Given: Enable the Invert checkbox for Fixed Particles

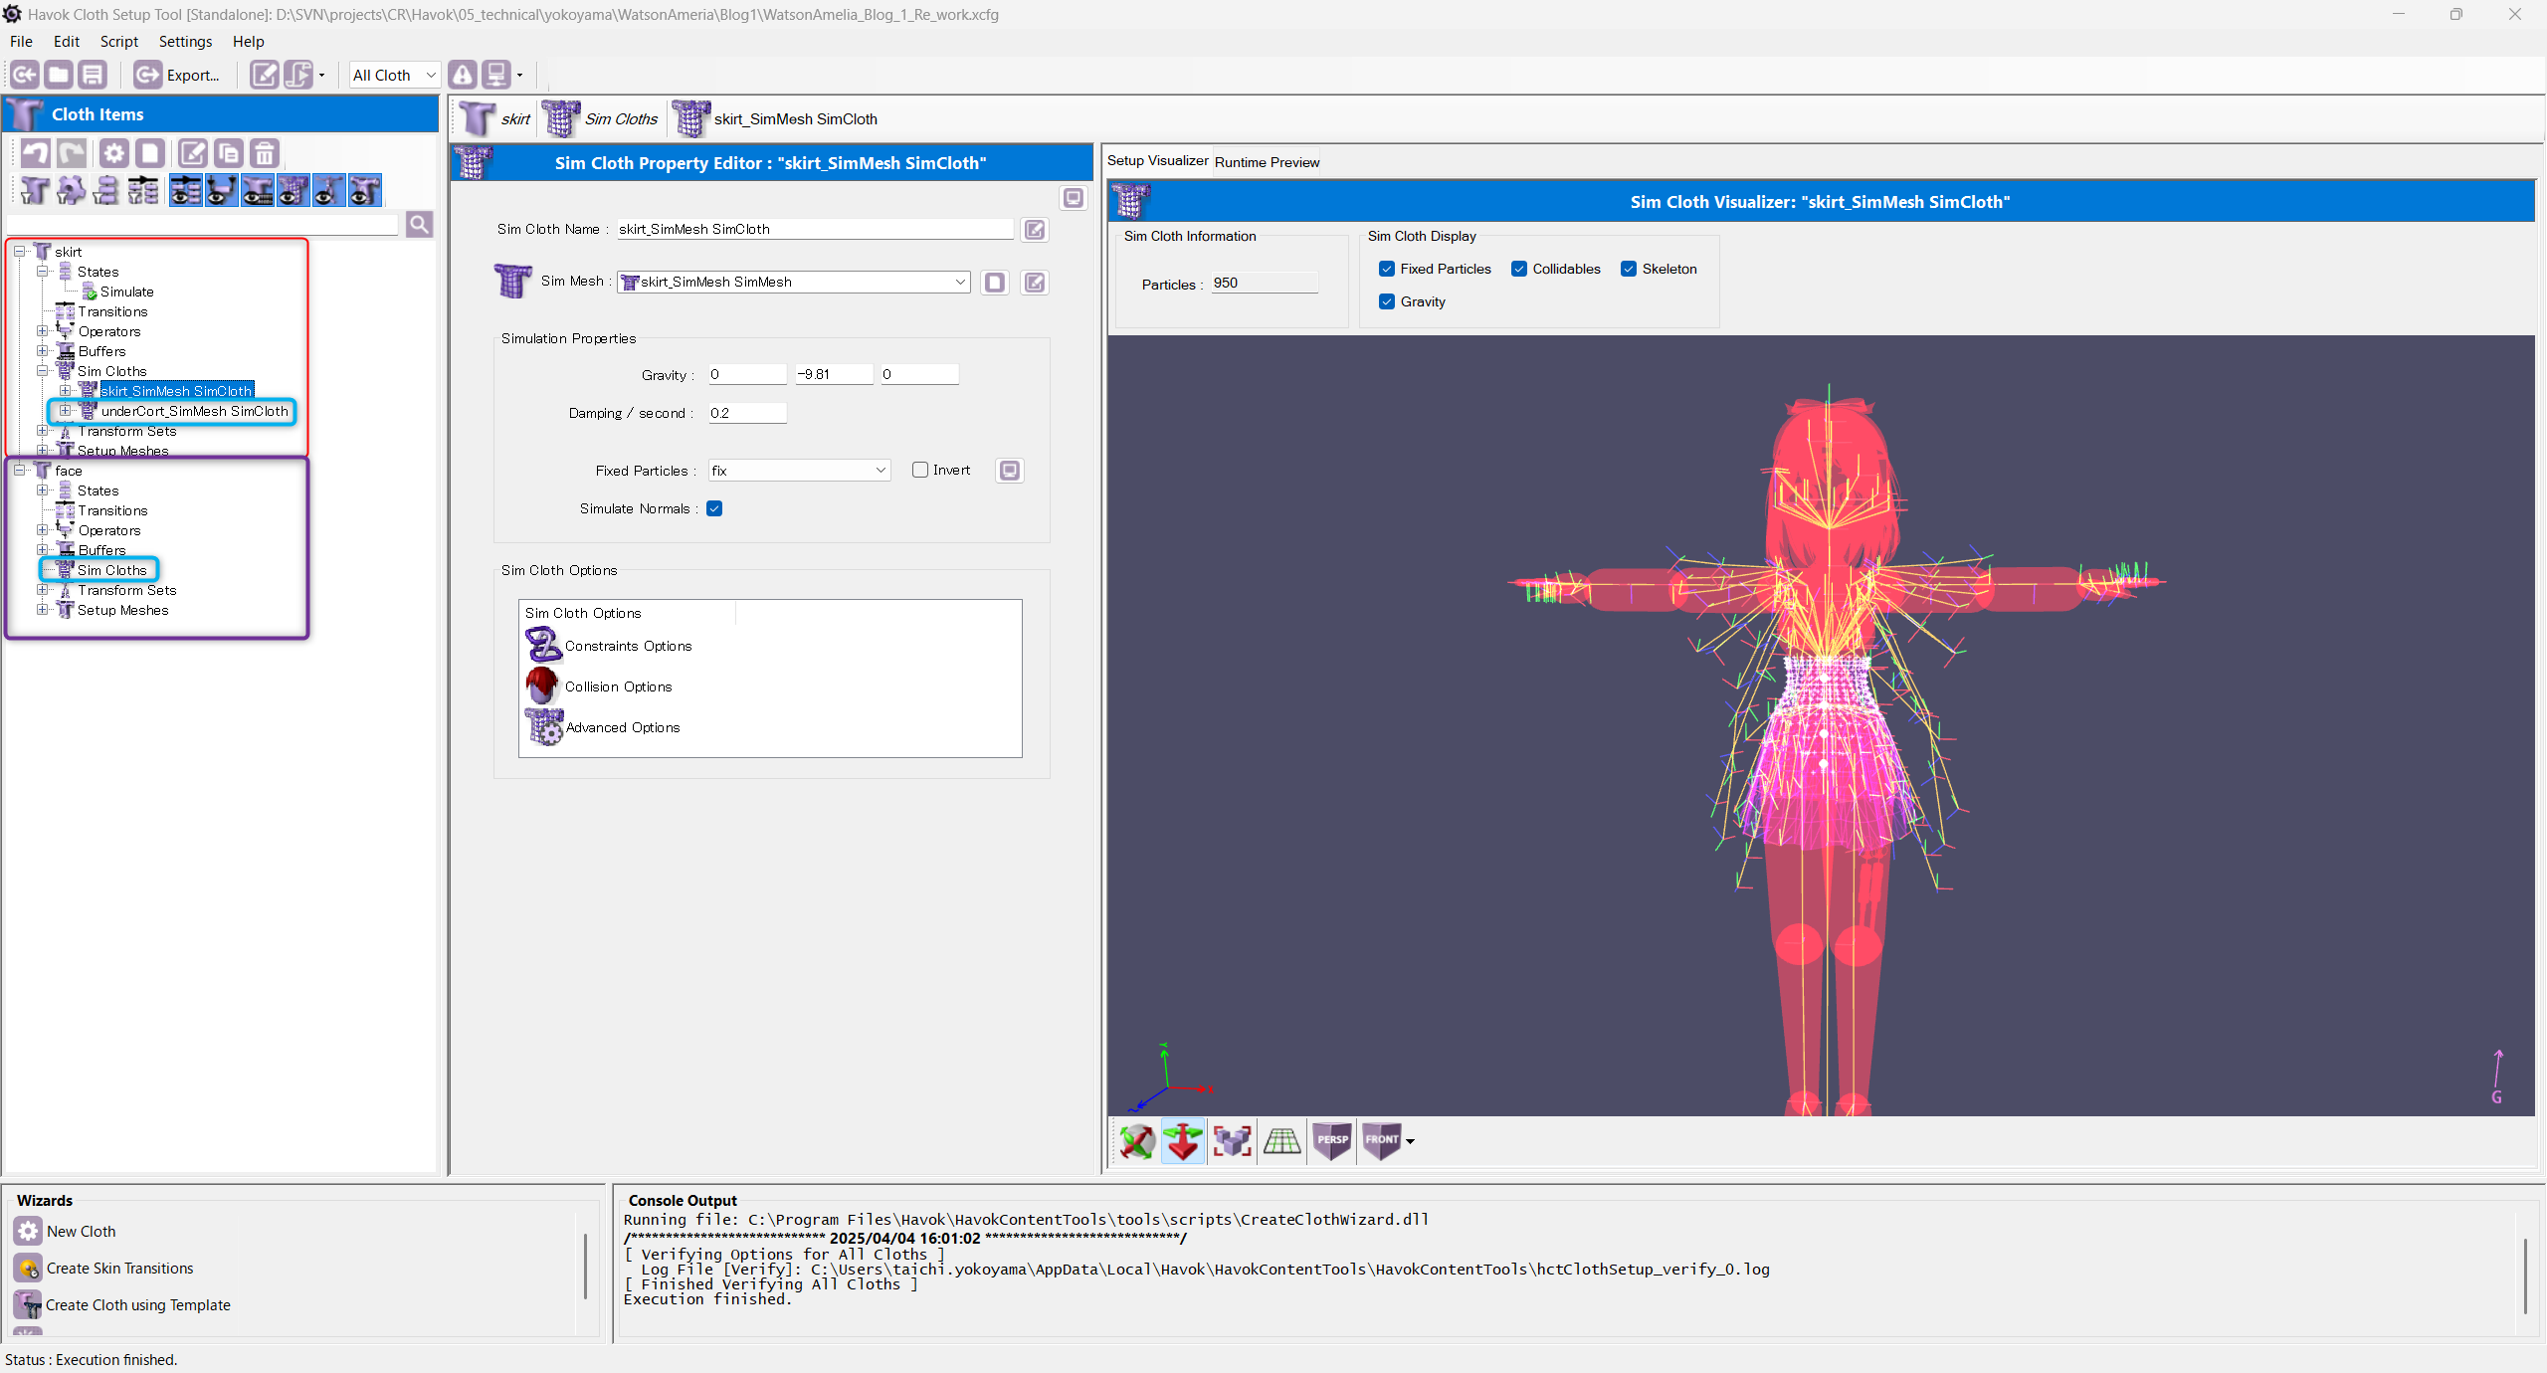Looking at the screenshot, I should [920, 470].
